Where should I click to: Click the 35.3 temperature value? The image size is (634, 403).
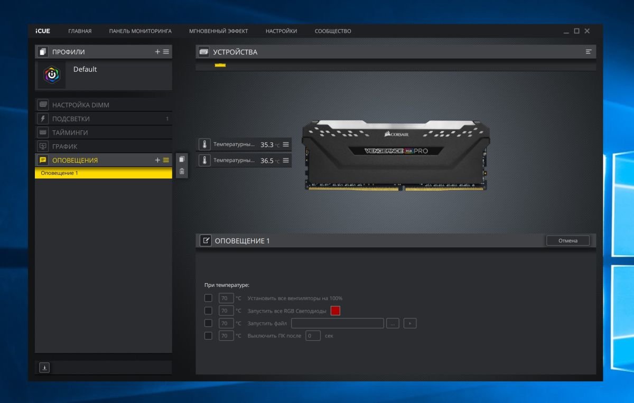(267, 145)
